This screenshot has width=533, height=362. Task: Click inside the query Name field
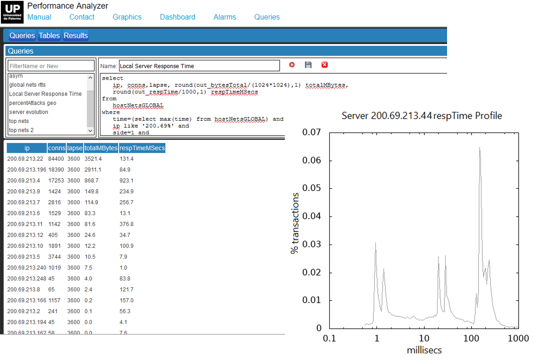click(199, 65)
